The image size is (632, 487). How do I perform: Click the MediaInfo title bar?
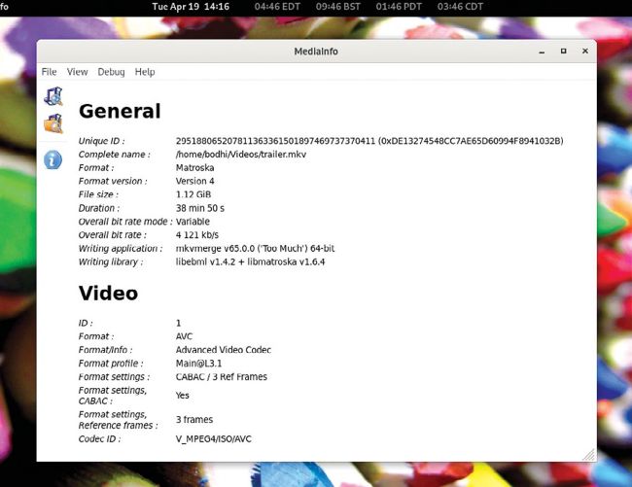pyautogui.click(x=315, y=51)
